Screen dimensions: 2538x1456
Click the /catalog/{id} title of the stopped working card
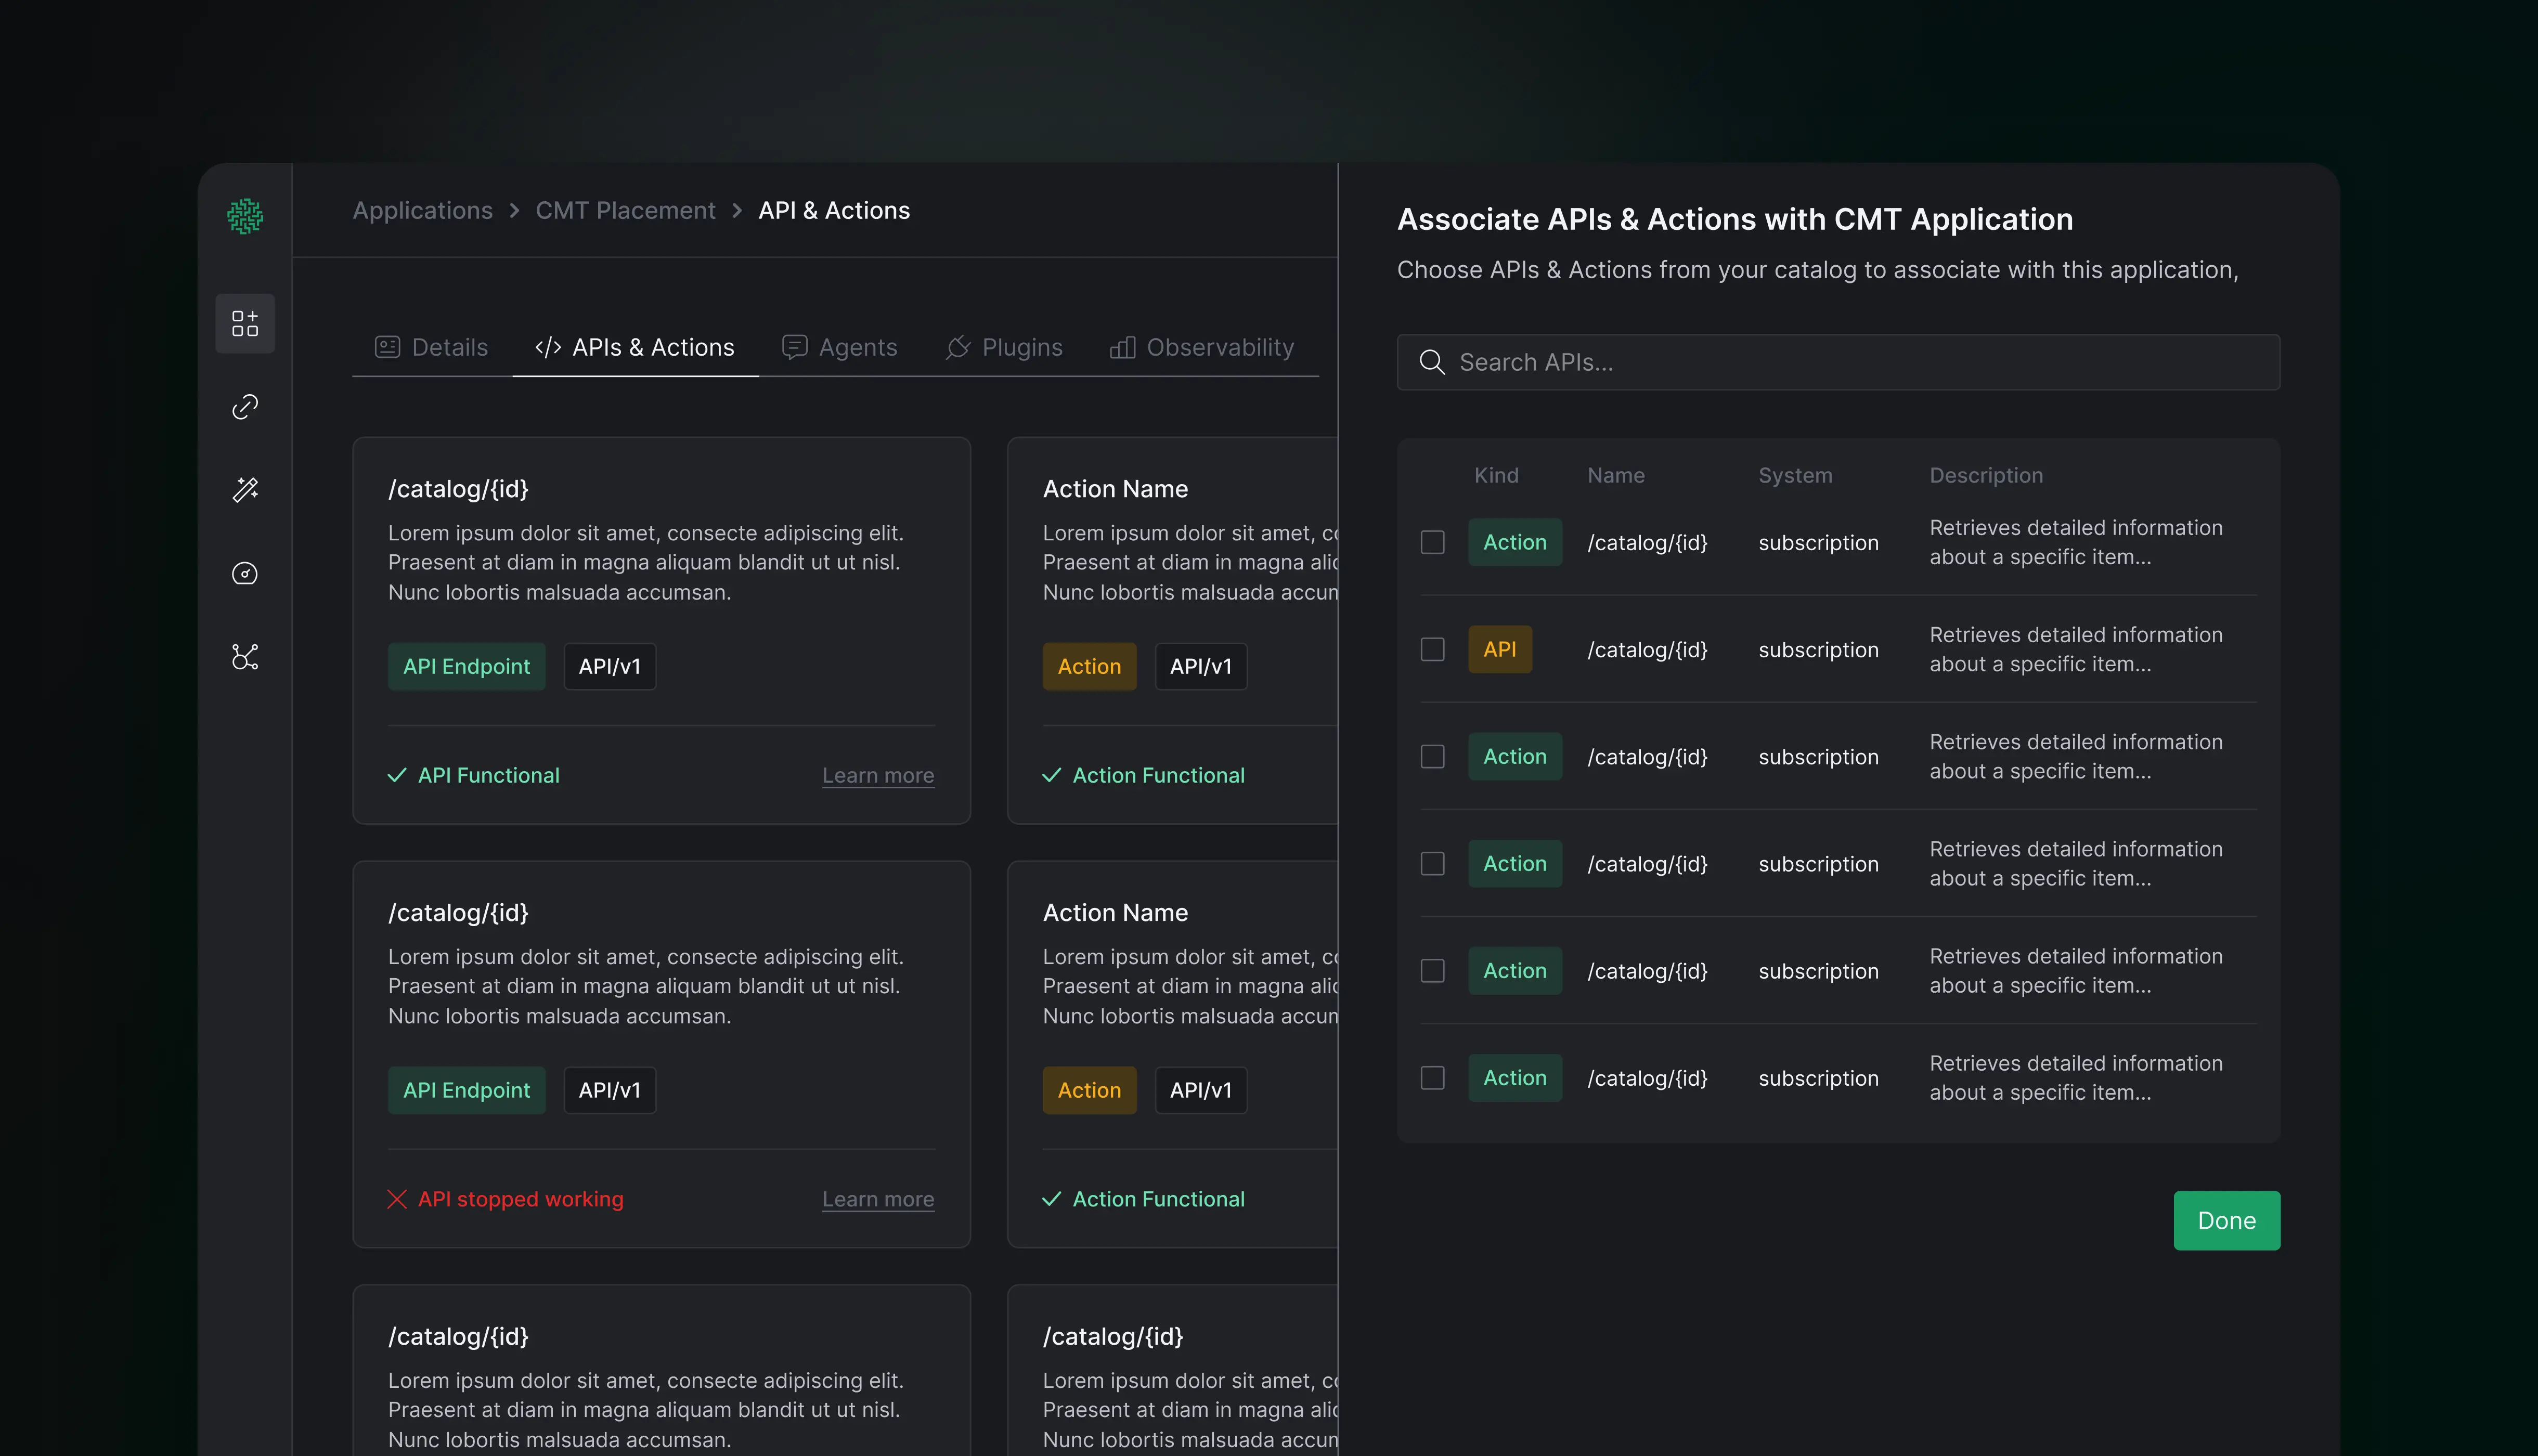pos(458,913)
